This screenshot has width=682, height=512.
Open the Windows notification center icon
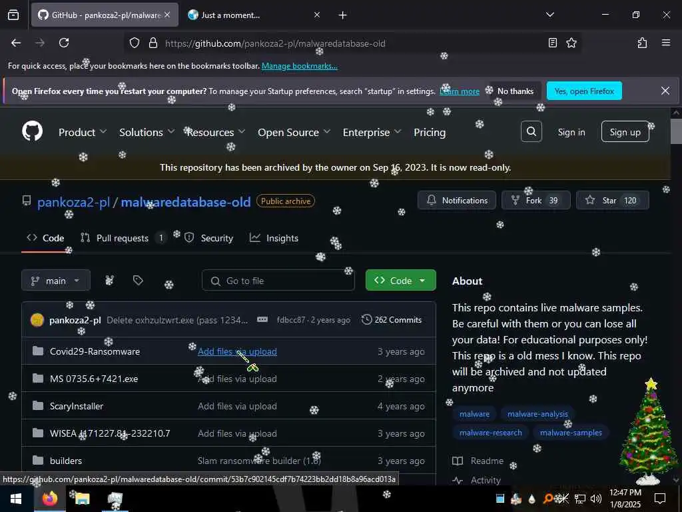[660, 499]
